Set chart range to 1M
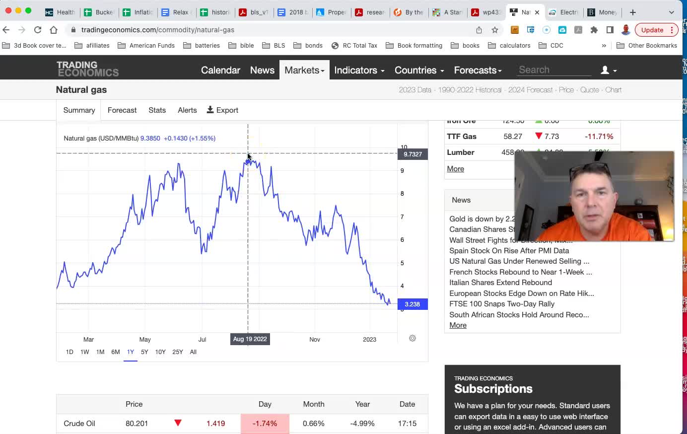This screenshot has width=687, height=434. click(100, 352)
